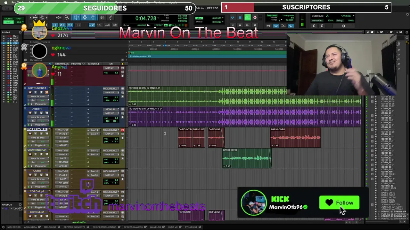Open SPECTRALAYERS bottom tab
Screen dimensions: 410x230
133,227
